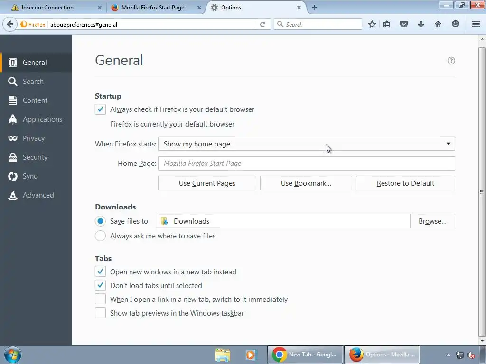This screenshot has width=486, height=364.
Task: Close the Insecure Connection tab
Action: [x=100, y=8]
